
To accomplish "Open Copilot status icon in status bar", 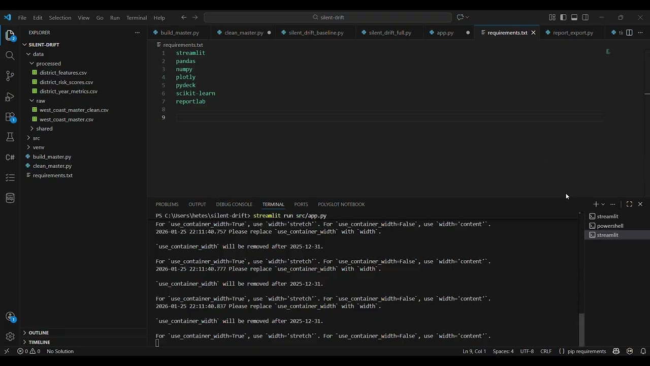I will [x=616, y=351].
